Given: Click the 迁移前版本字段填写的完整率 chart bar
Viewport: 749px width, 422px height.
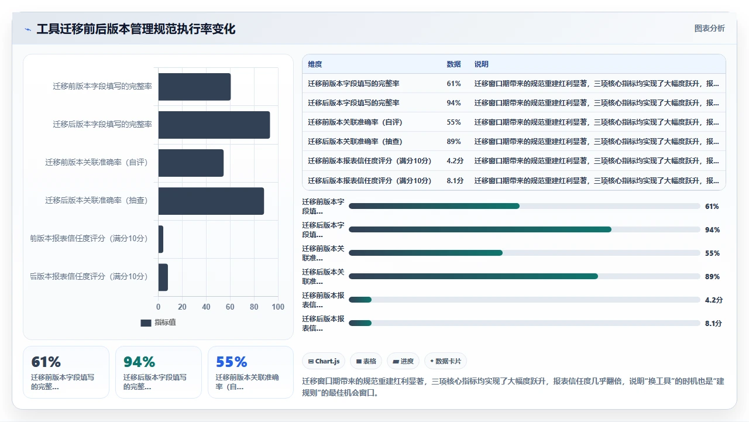Looking at the screenshot, I should pos(194,87).
